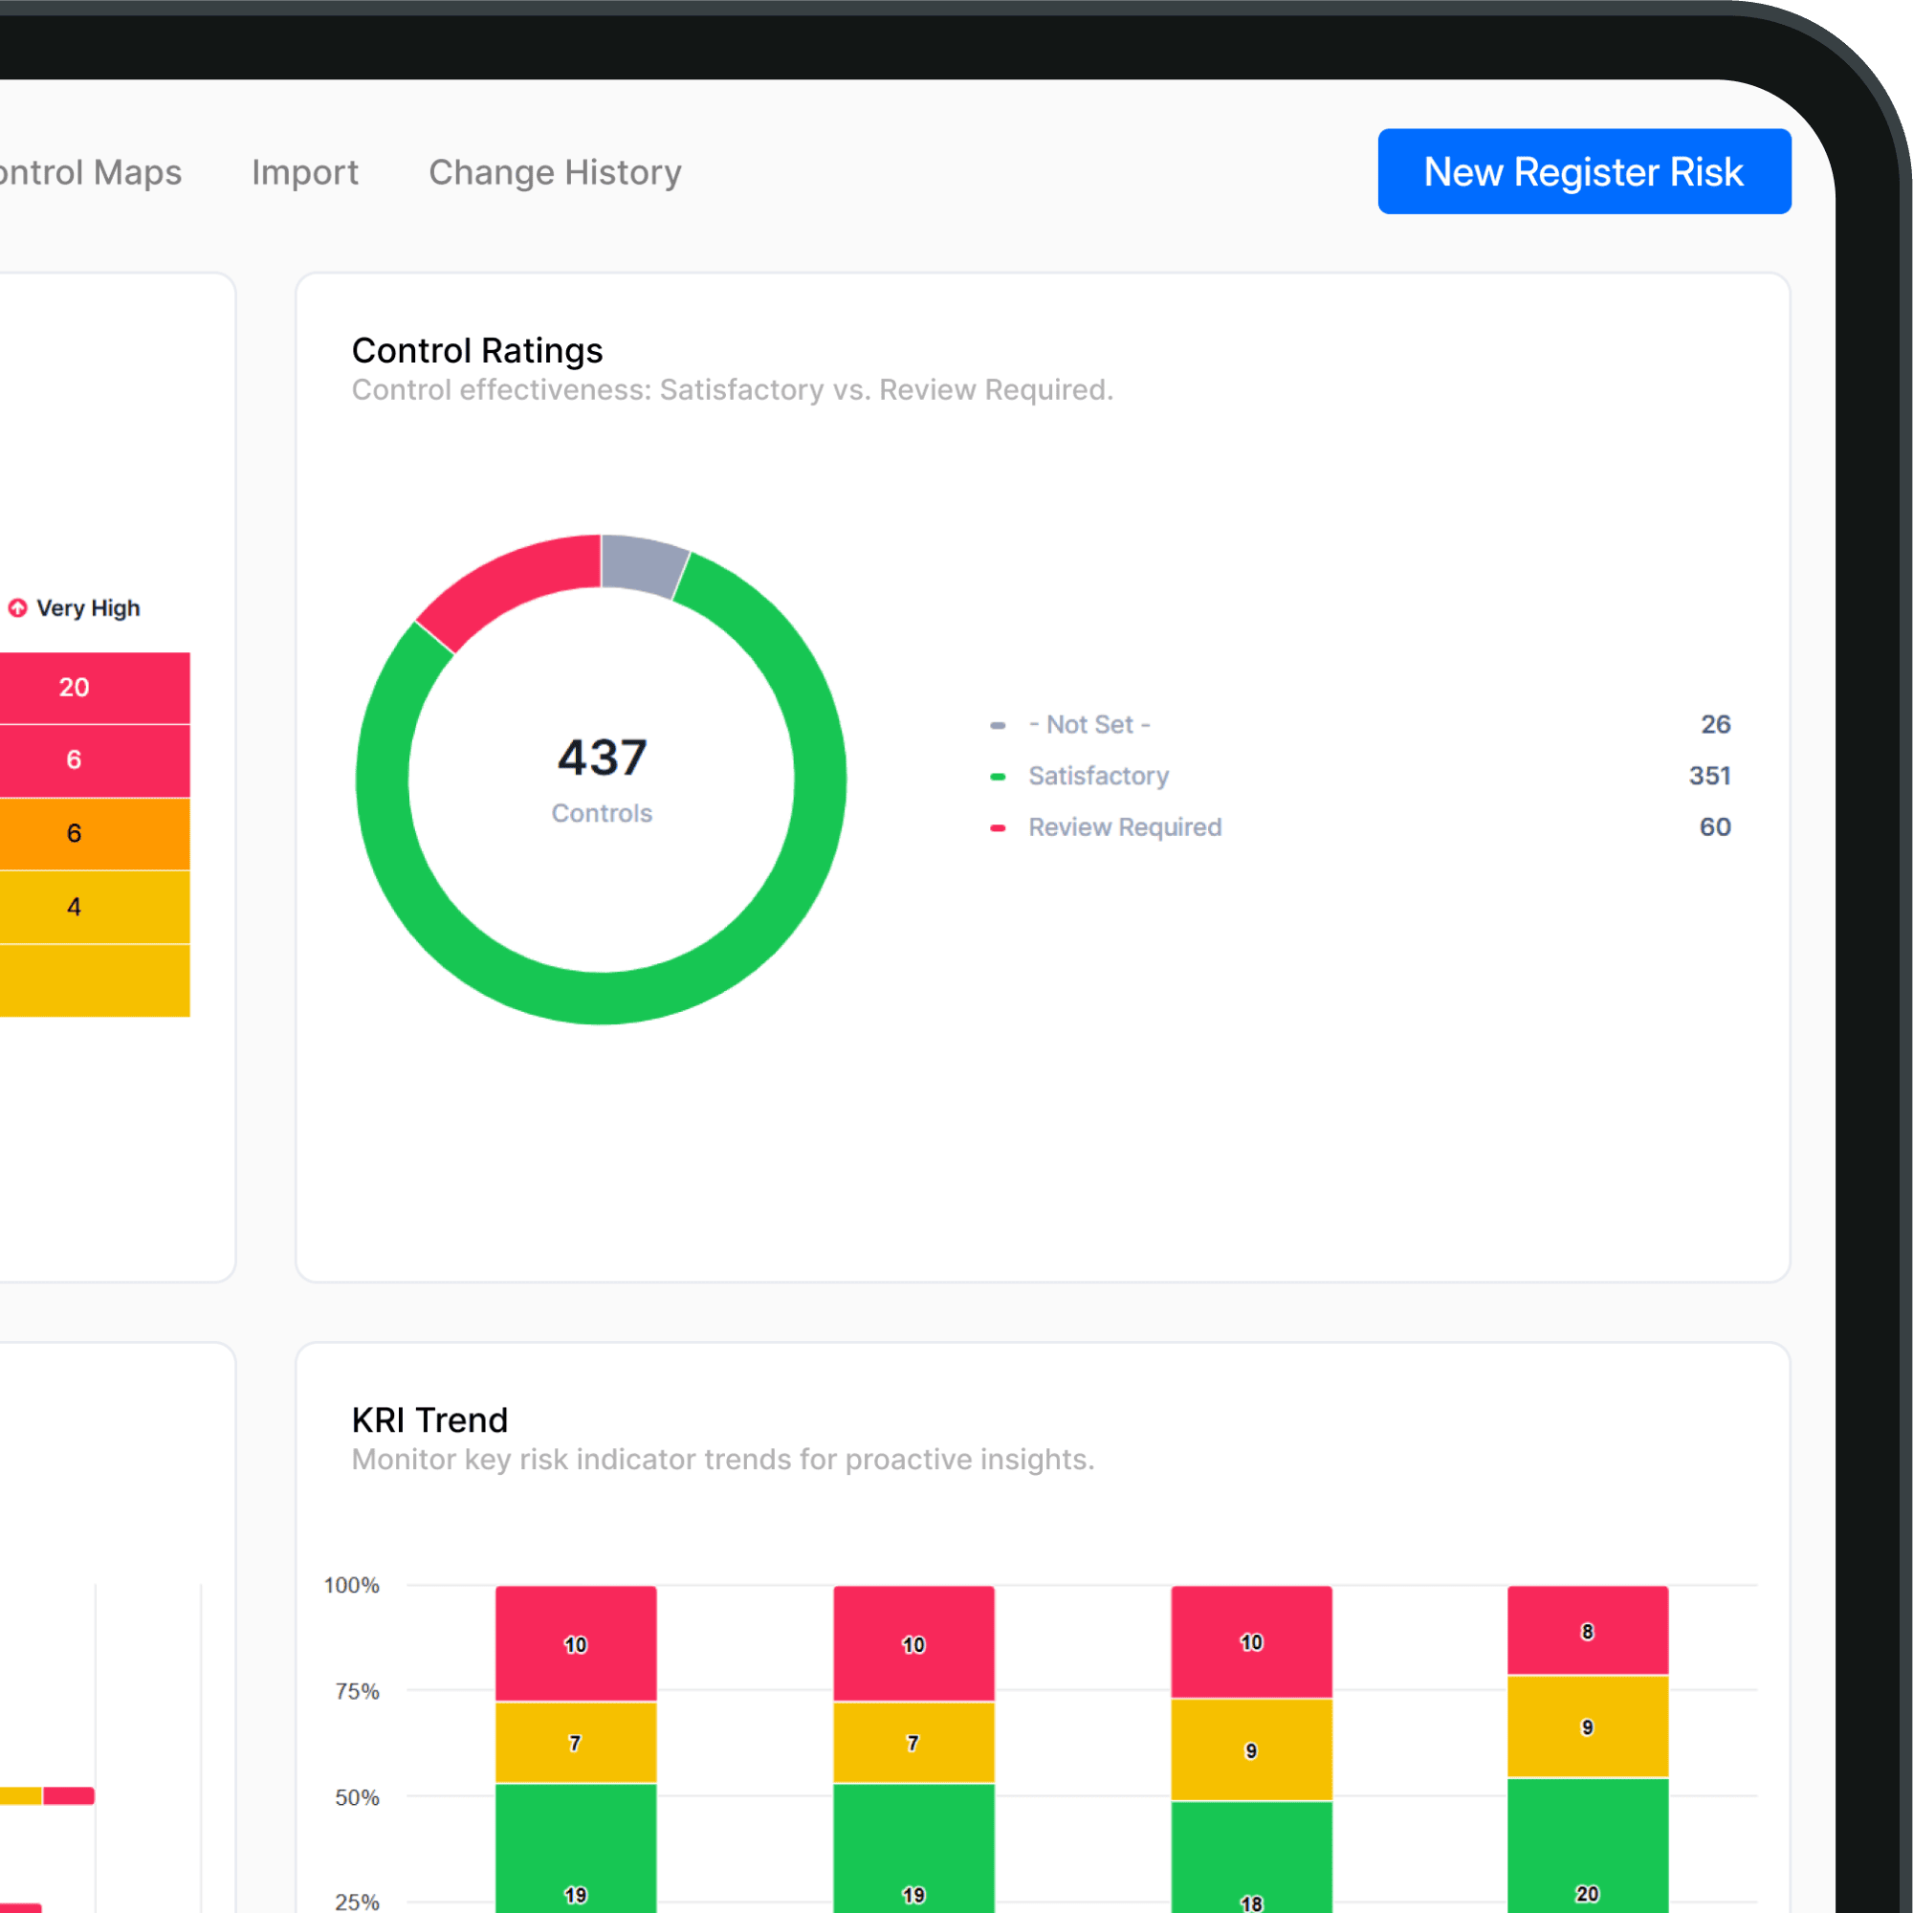Image resolution: width=1913 pixels, height=1913 pixels.
Task: Click the 100% axis label
Action: pyautogui.click(x=351, y=1585)
